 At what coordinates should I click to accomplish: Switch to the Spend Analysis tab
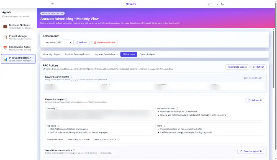[x=147, y=54]
